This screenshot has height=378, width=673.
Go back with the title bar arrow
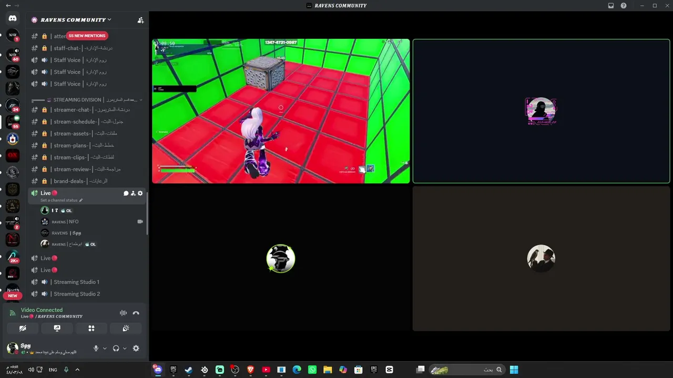[x=8, y=5]
